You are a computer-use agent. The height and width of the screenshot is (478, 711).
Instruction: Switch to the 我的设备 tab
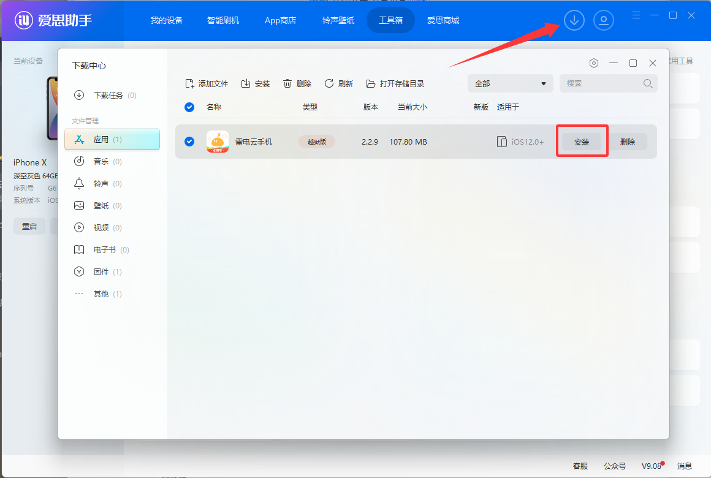(x=167, y=20)
